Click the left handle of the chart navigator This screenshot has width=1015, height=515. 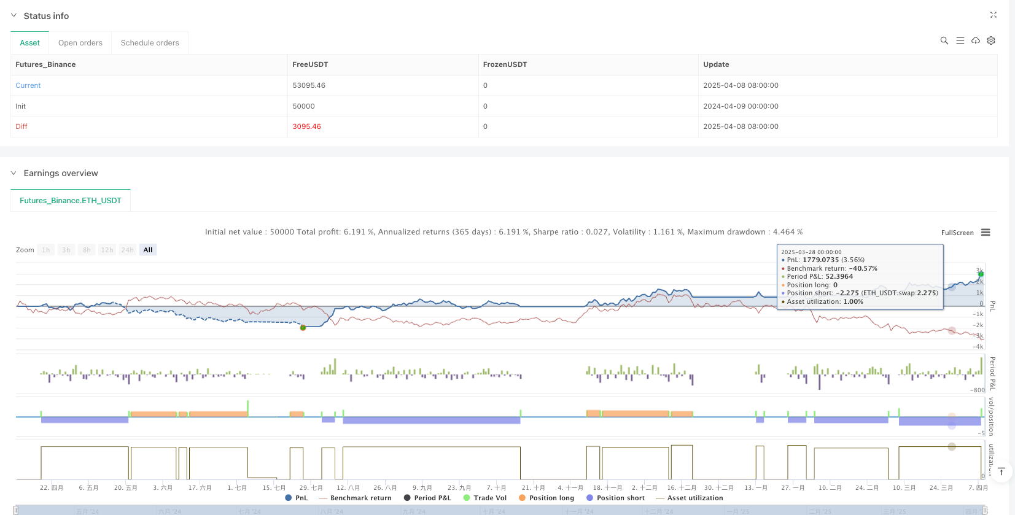16,510
